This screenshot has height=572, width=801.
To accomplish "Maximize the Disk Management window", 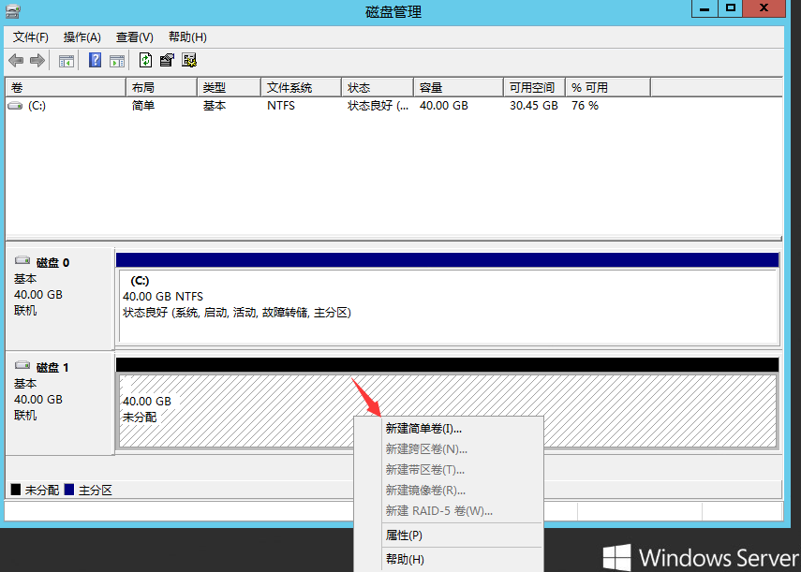I will pos(731,8).
